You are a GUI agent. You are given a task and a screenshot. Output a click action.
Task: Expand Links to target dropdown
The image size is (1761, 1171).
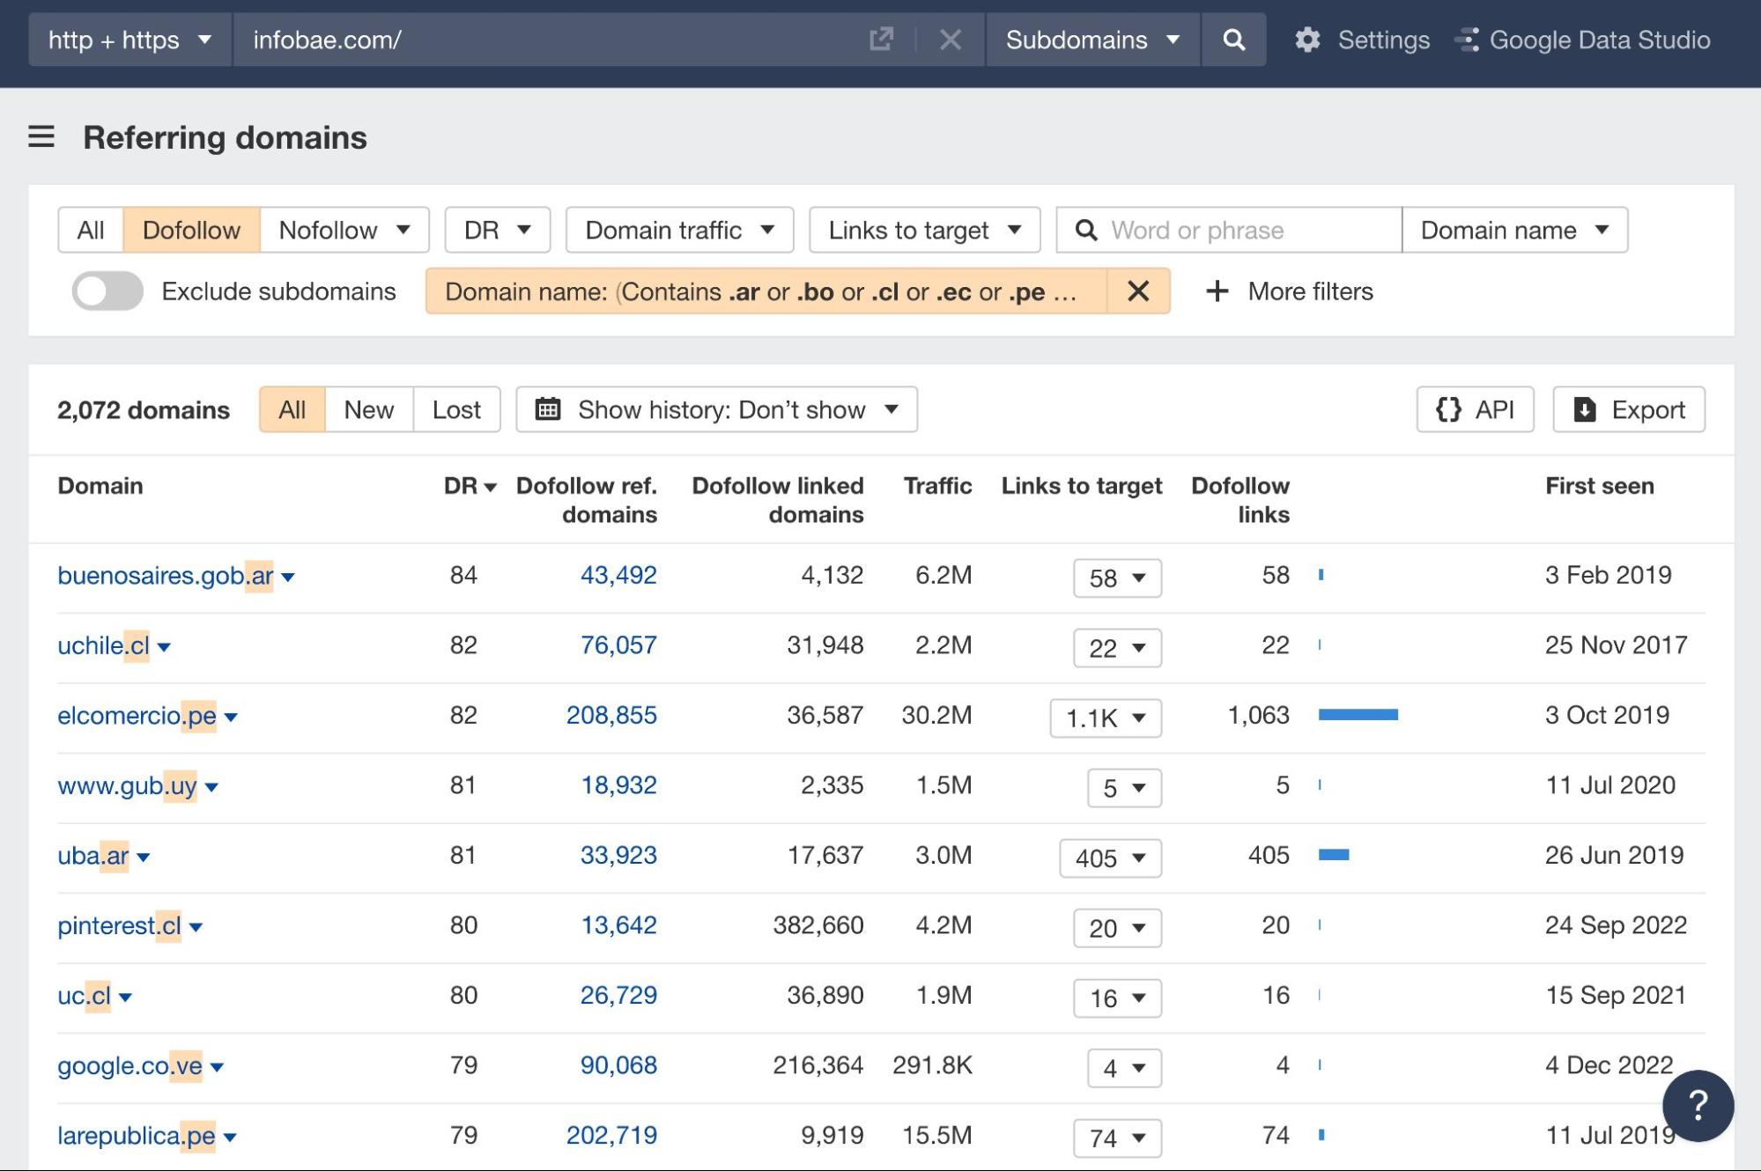tap(923, 229)
